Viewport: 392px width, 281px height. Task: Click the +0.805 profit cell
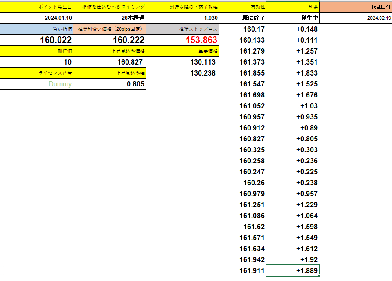tap(293, 139)
